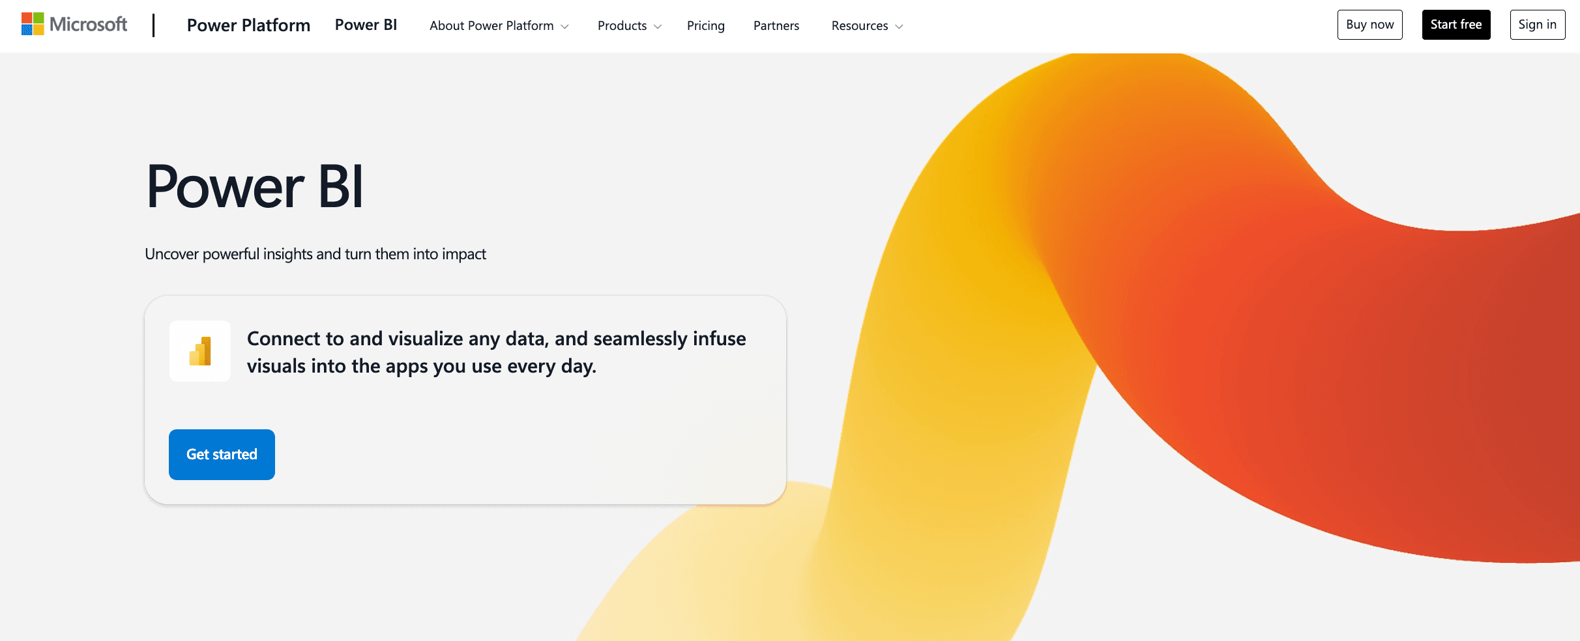Click the blue Get started button
Viewport: 1580px width, 641px height.
(x=222, y=455)
